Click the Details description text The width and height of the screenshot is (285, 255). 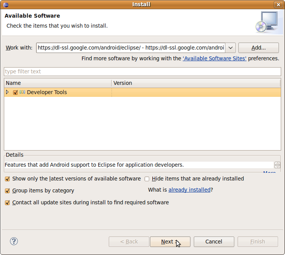click(94, 165)
